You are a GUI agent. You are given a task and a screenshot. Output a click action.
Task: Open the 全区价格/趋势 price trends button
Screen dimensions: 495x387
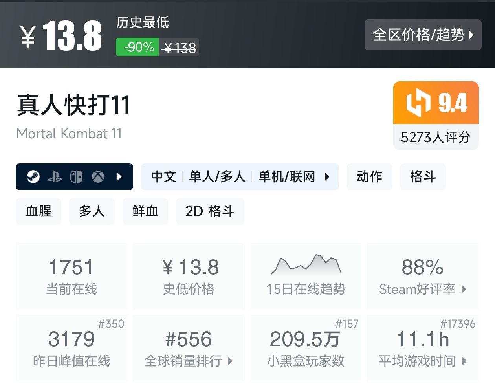point(423,35)
